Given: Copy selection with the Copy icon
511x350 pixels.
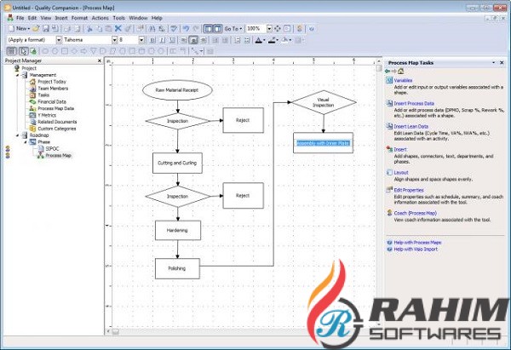Looking at the screenshot, I should click(99, 29).
